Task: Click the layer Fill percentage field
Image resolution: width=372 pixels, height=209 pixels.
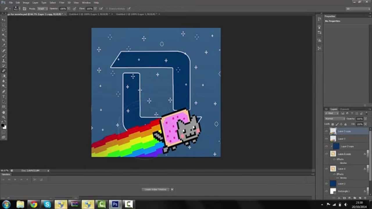Action: pyautogui.click(x=360, y=124)
